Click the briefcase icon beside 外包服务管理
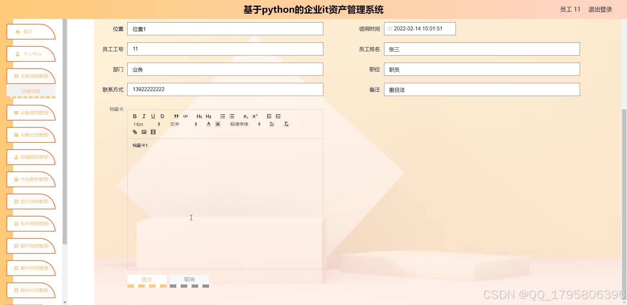 pos(16,179)
